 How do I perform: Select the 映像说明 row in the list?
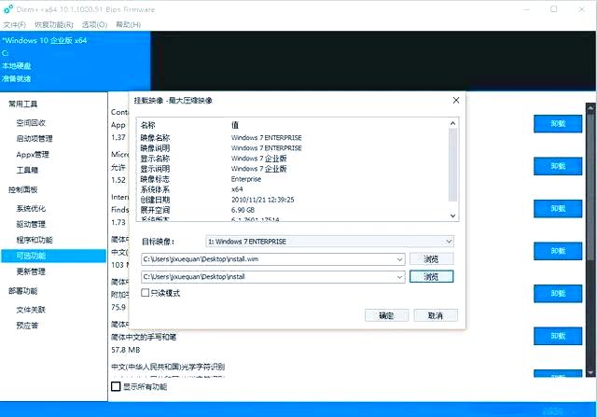coord(293,148)
